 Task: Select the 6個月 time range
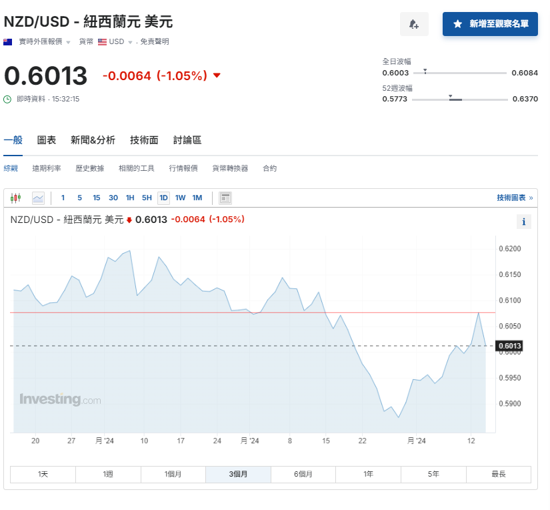point(303,473)
